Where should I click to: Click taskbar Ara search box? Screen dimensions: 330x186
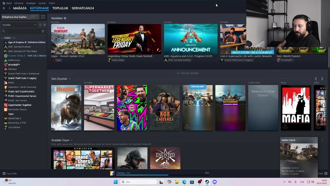(x=139, y=182)
